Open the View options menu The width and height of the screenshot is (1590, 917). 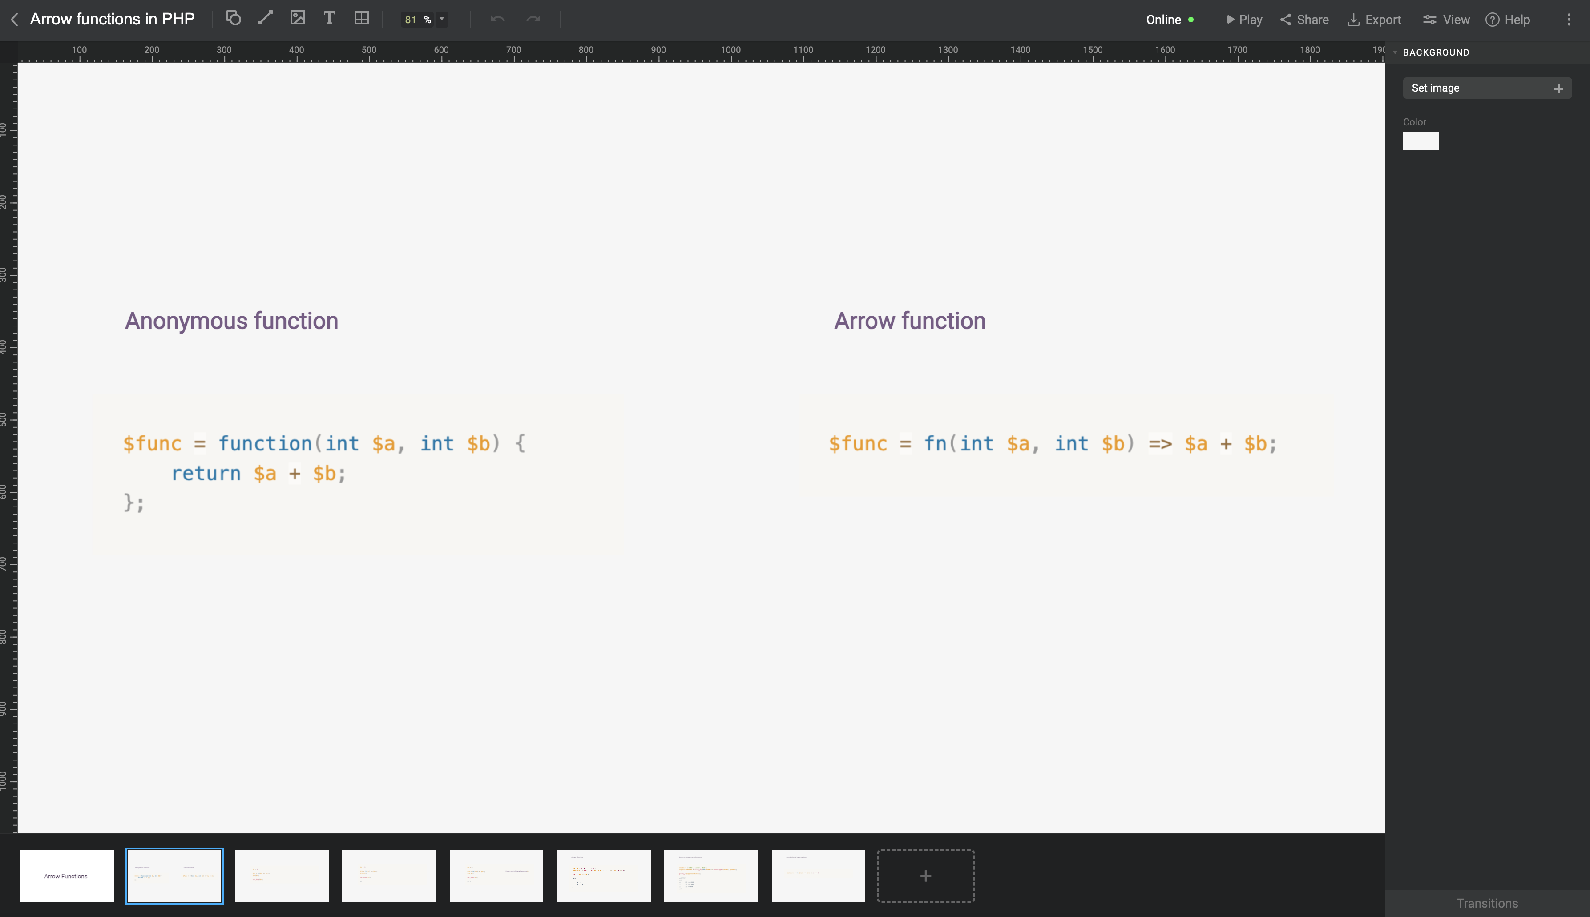click(x=1446, y=20)
